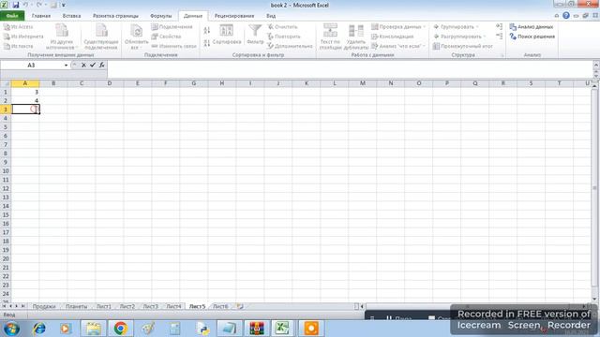Open the Структура group dialog launcher
This screenshot has width=600, height=337.
(x=502, y=55)
